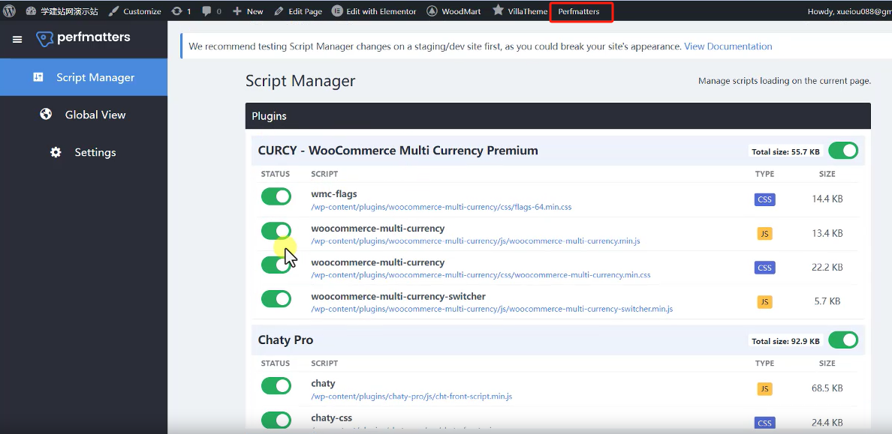Open the Settings sidebar tab
This screenshot has height=434, width=892.
point(83,152)
